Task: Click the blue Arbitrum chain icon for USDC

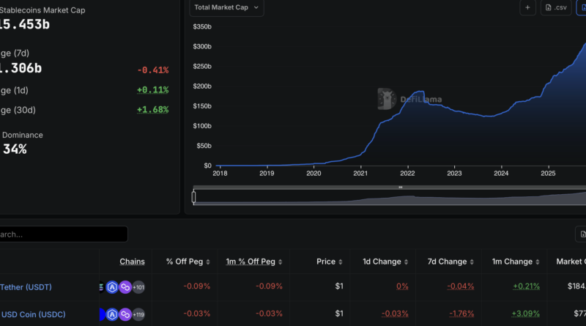Action: click(112, 314)
